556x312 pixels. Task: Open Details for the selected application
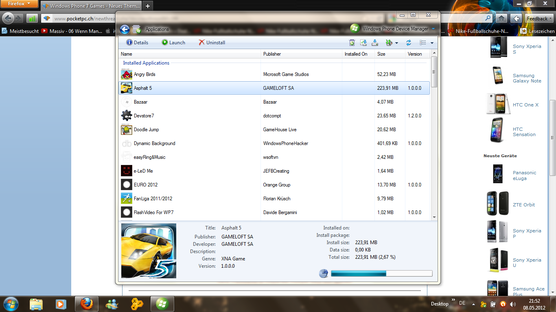click(137, 43)
